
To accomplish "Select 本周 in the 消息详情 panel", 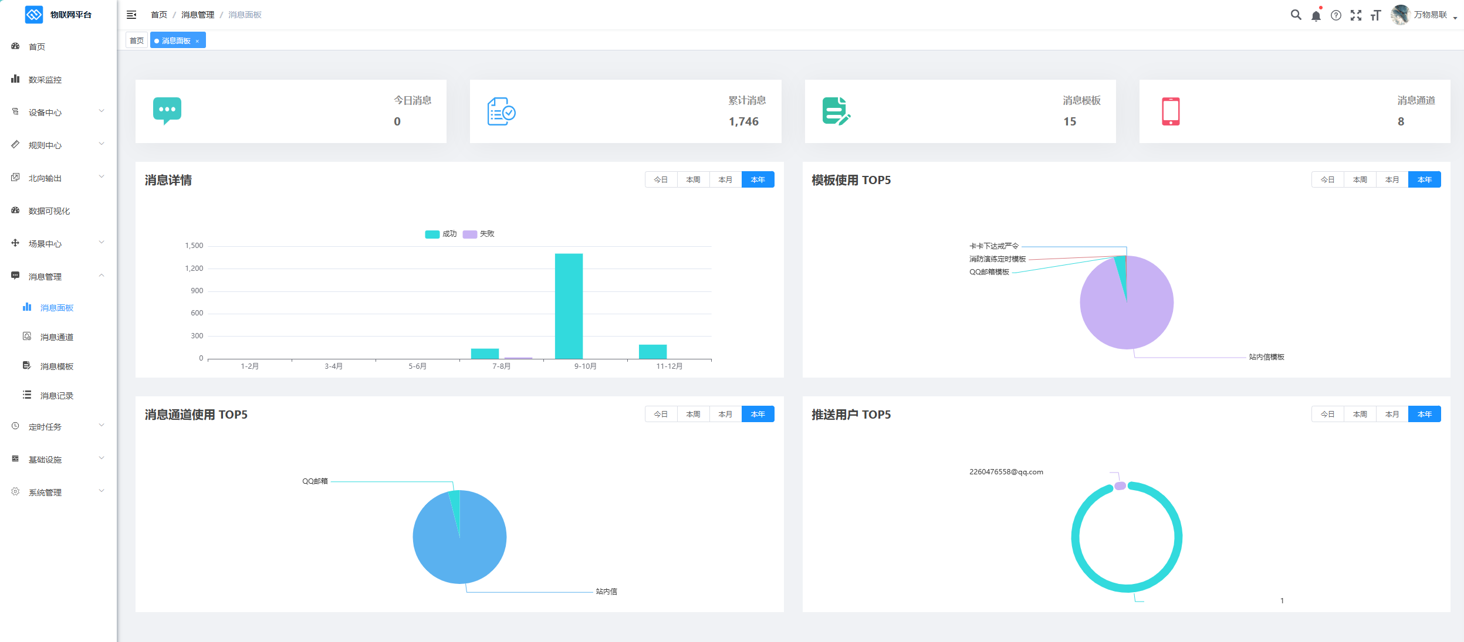I will pos(693,179).
